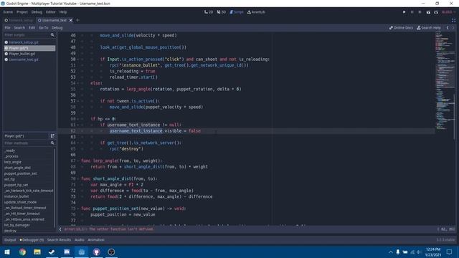Open the Audio bottom panel

[80, 240]
